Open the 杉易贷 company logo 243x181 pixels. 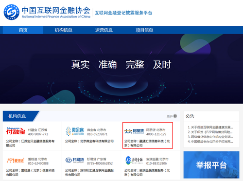pos(75,160)
